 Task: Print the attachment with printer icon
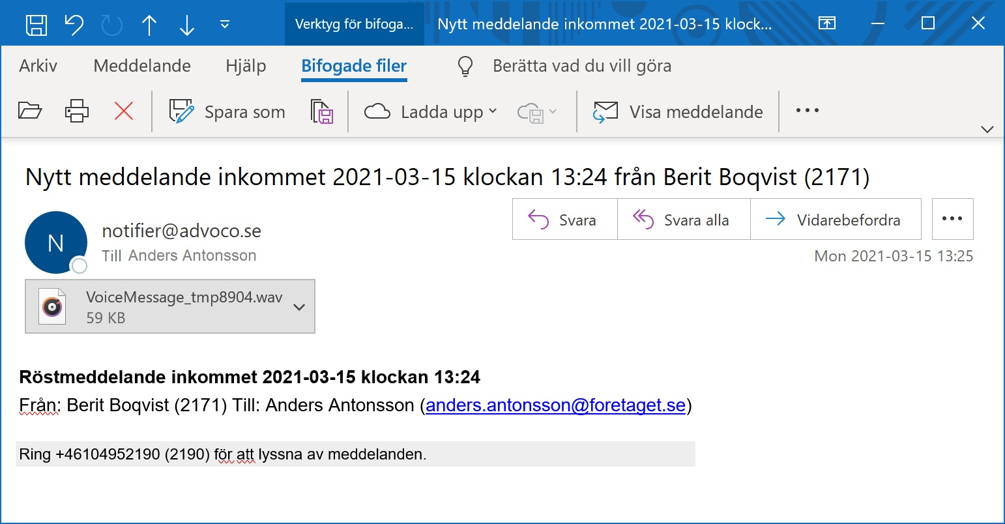(x=77, y=111)
